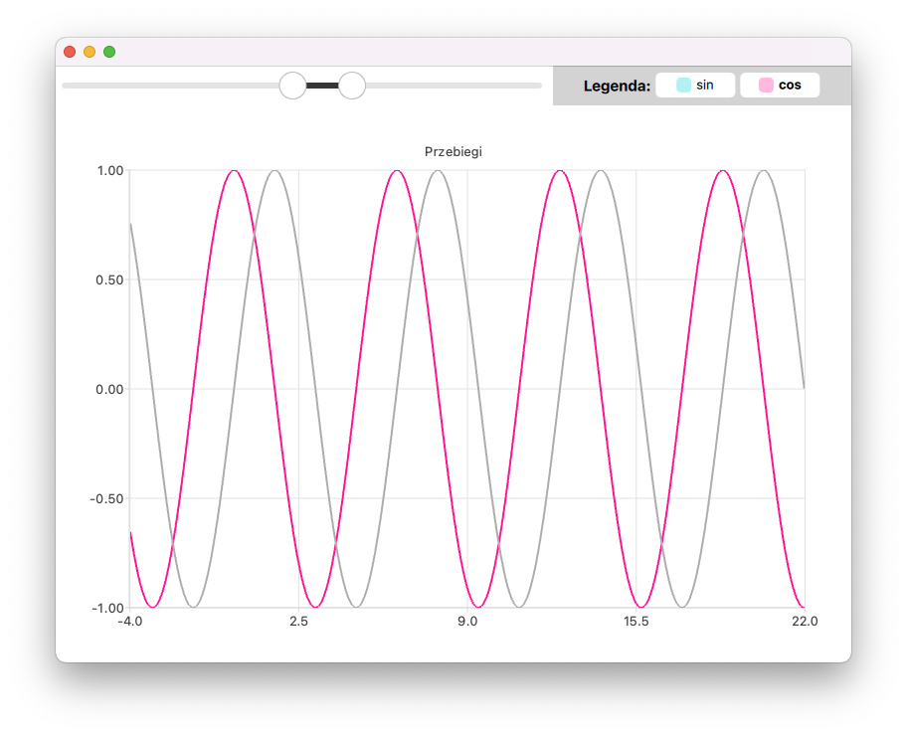Click the dark segment between the slider handles

[323, 86]
